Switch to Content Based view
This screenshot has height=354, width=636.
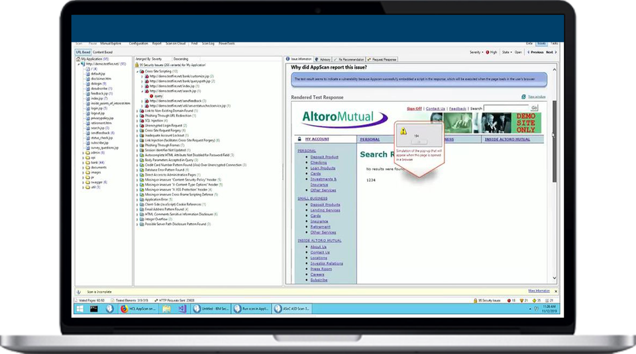click(103, 52)
